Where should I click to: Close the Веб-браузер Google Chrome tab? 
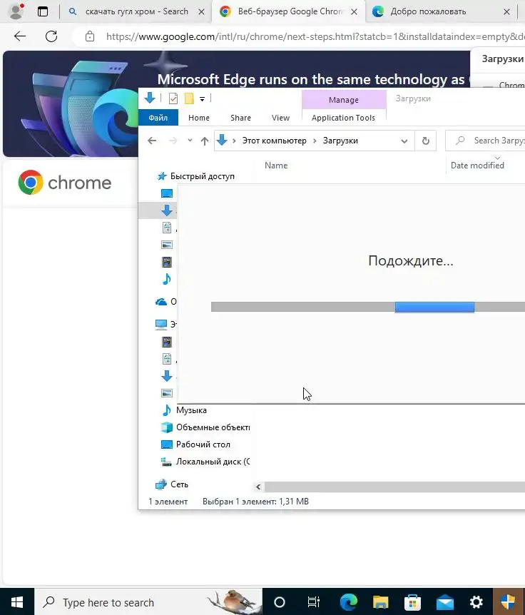(x=354, y=11)
